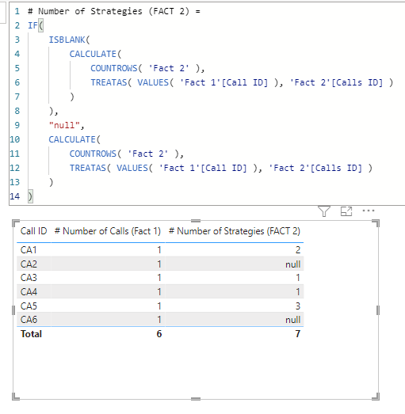Click the null value in the CA6 row
This screenshot has width=405, height=414.
pos(293,320)
